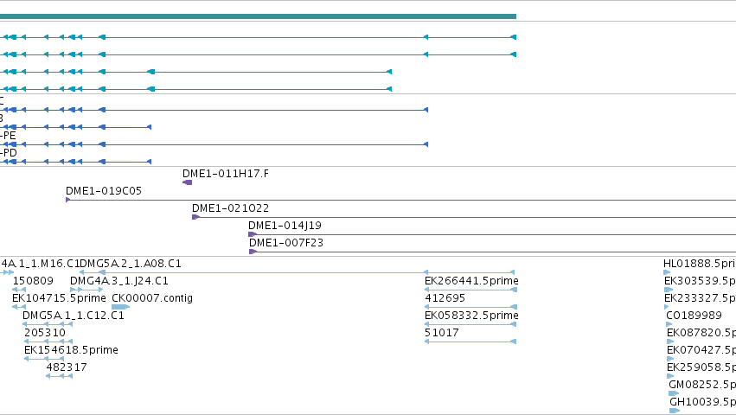Click the DME1-021O22 purple start arrow
Screen dimensions: 736x415
[196, 217]
